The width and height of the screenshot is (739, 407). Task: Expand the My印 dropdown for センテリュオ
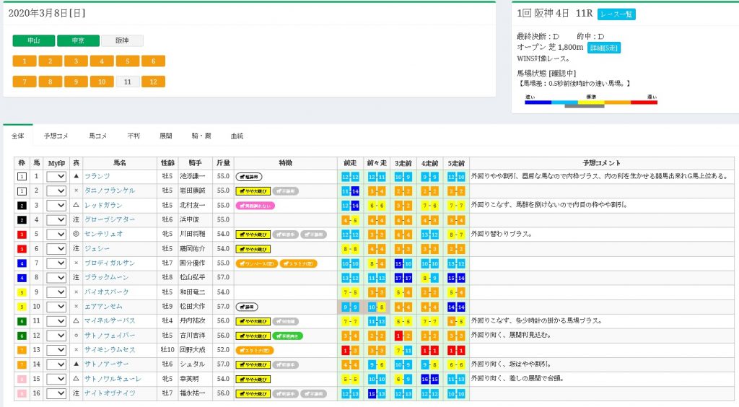tap(56, 235)
